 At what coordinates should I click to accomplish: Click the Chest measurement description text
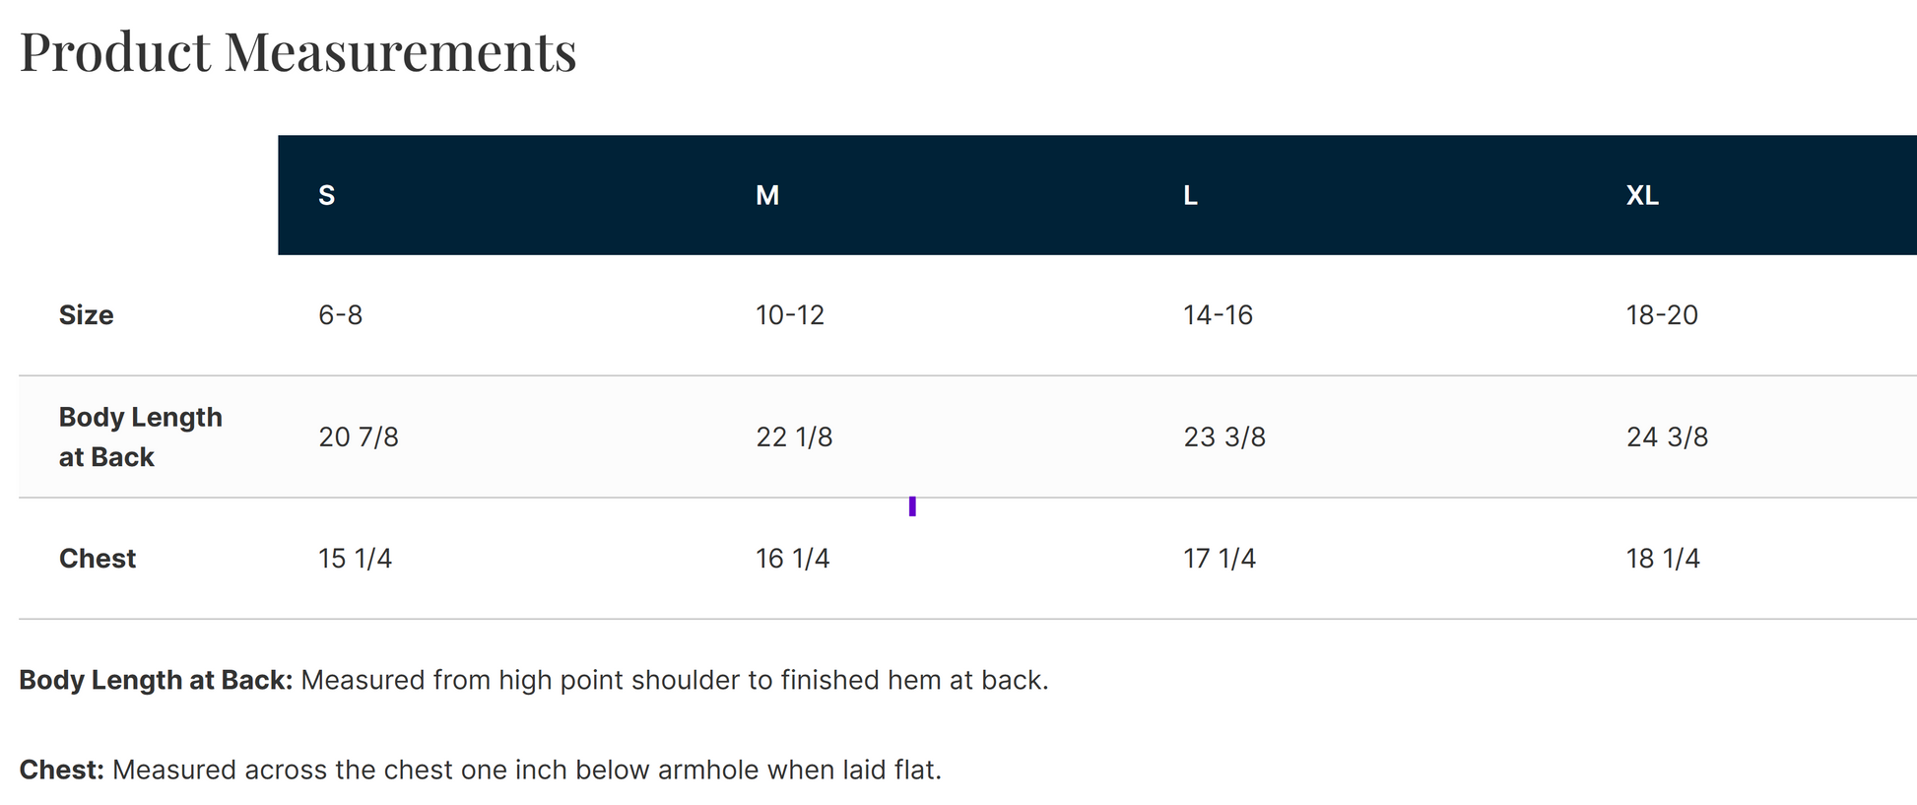click(481, 770)
